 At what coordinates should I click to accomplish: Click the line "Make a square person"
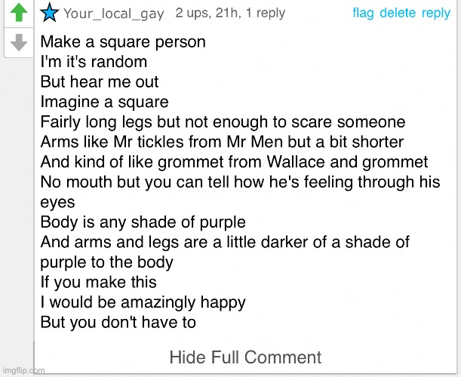click(123, 42)
